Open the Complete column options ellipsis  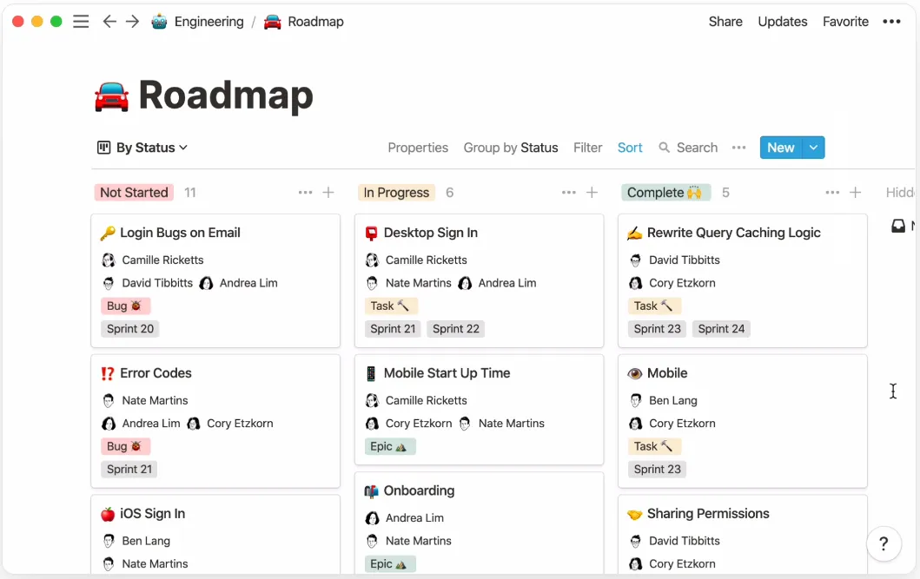point(832,192)
